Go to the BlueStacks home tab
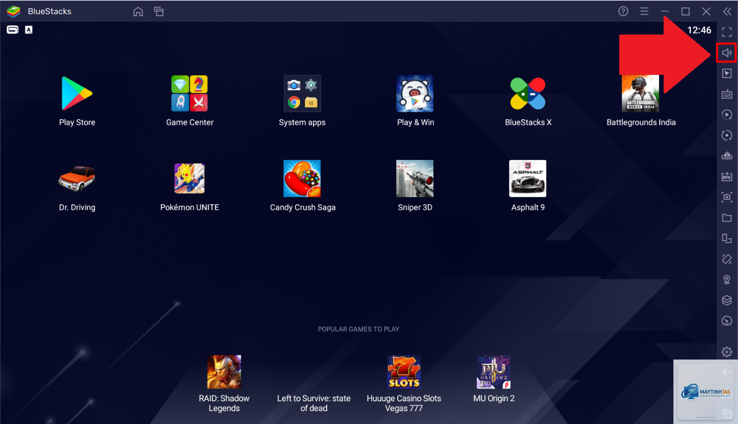 coord(138,11)
